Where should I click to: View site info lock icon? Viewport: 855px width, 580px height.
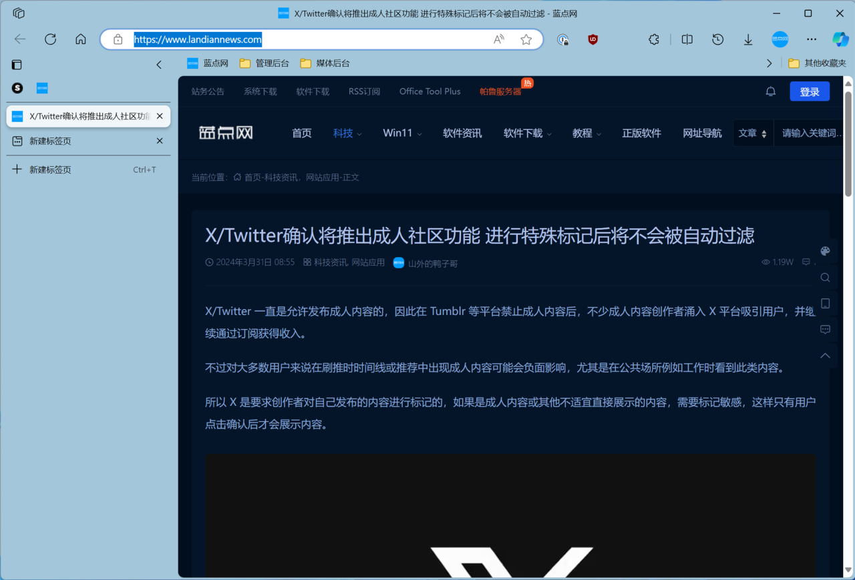[118, 39]
